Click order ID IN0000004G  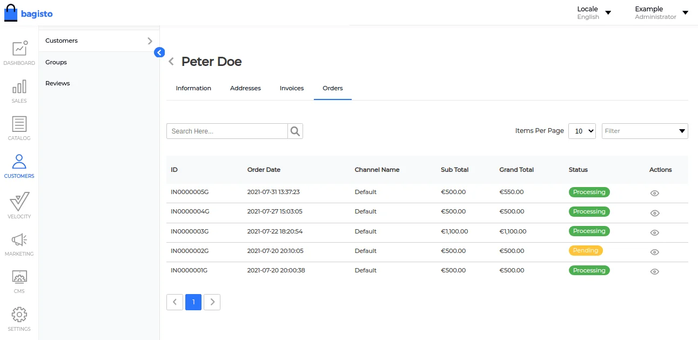coord(190,211)
